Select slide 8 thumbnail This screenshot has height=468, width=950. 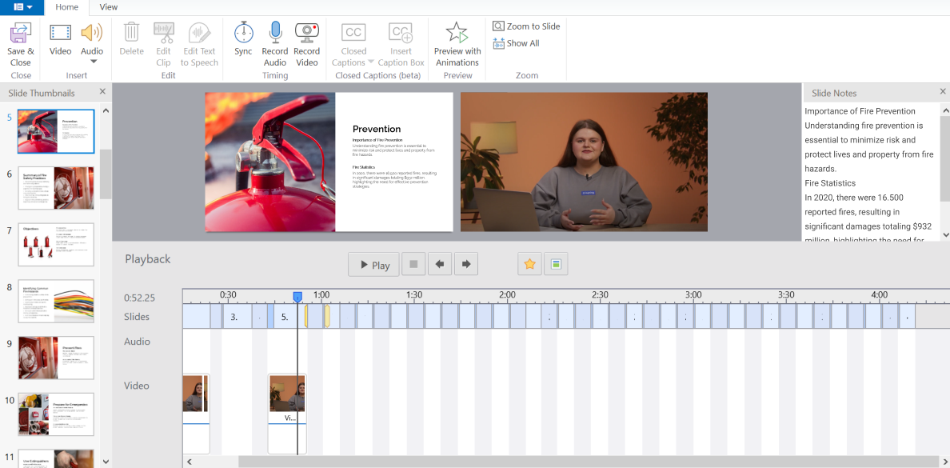click(x=56, y=302)
